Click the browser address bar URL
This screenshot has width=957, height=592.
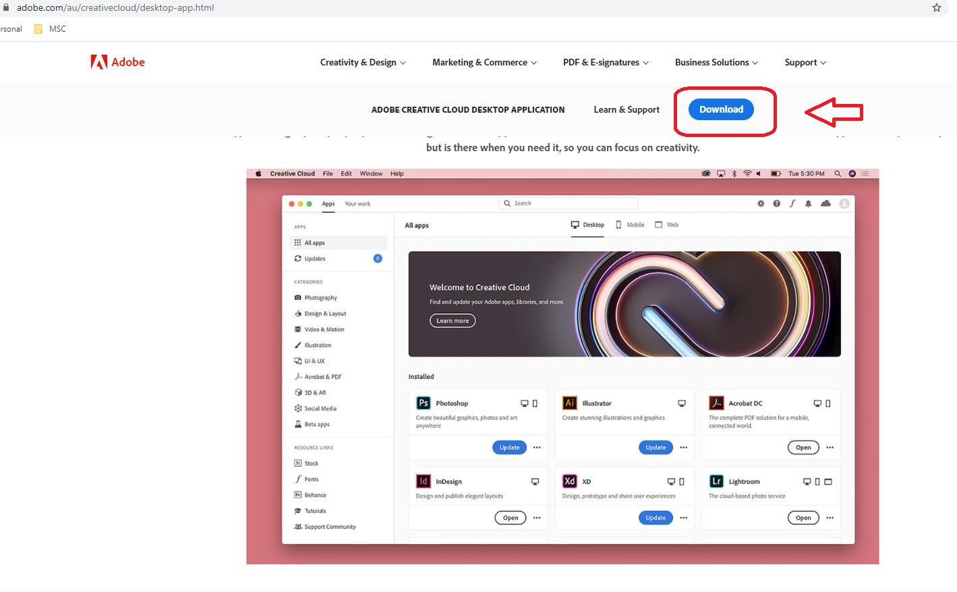click(x=115, y=8)
